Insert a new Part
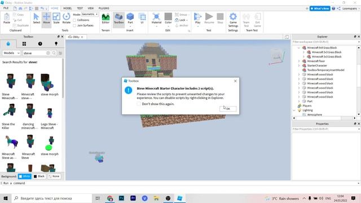The height and width of the screenshot is (203, 361). (x=130, y=19)
